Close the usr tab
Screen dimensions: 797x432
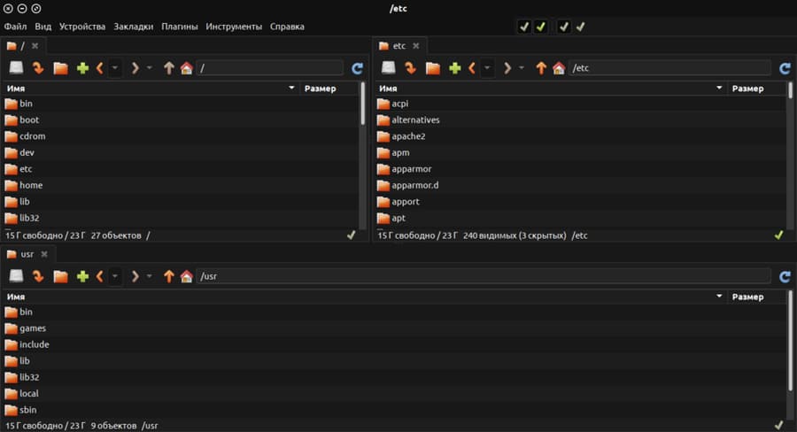point(44,254)
